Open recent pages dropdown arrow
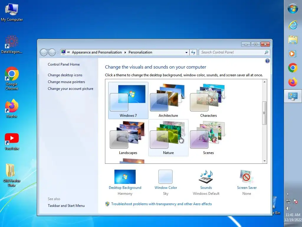Screen dimensions: 302x227 pos(58,53)
